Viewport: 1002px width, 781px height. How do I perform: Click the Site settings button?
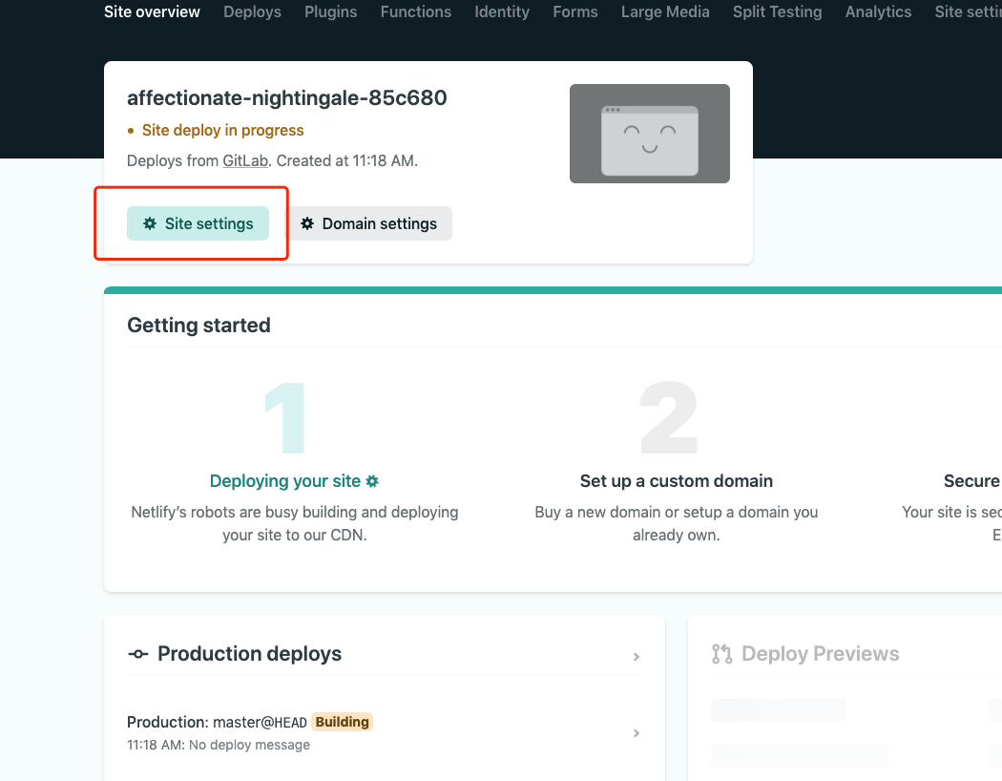click(198, 223)
